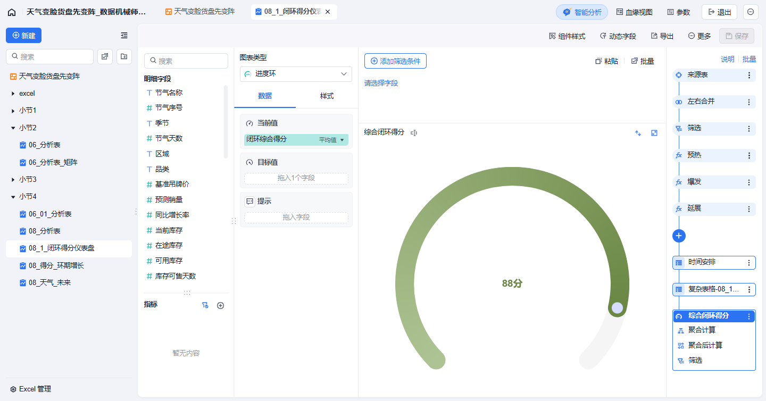This screenshot has height=401, width=766.
Task: Go to the home icon
Action: point(12,12)
